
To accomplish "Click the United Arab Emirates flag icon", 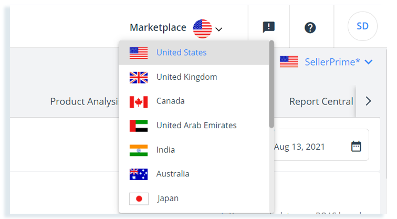I will 139,126.
